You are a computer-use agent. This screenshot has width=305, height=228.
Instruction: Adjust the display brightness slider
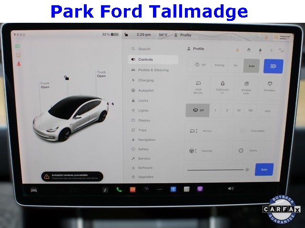pyautogui.click(x=217, y=170)
